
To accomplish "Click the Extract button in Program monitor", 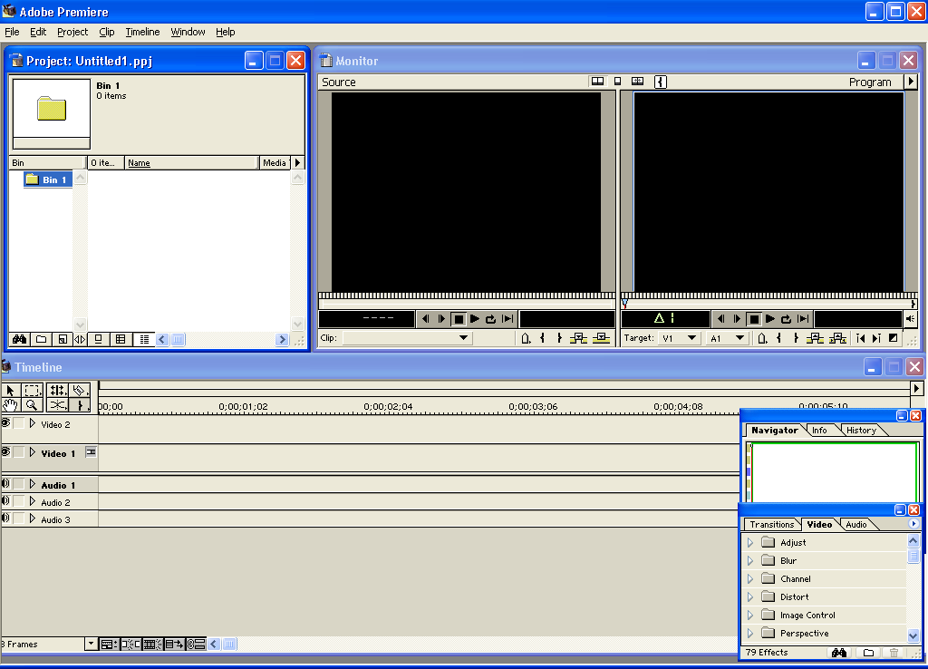I will (837, 338).
